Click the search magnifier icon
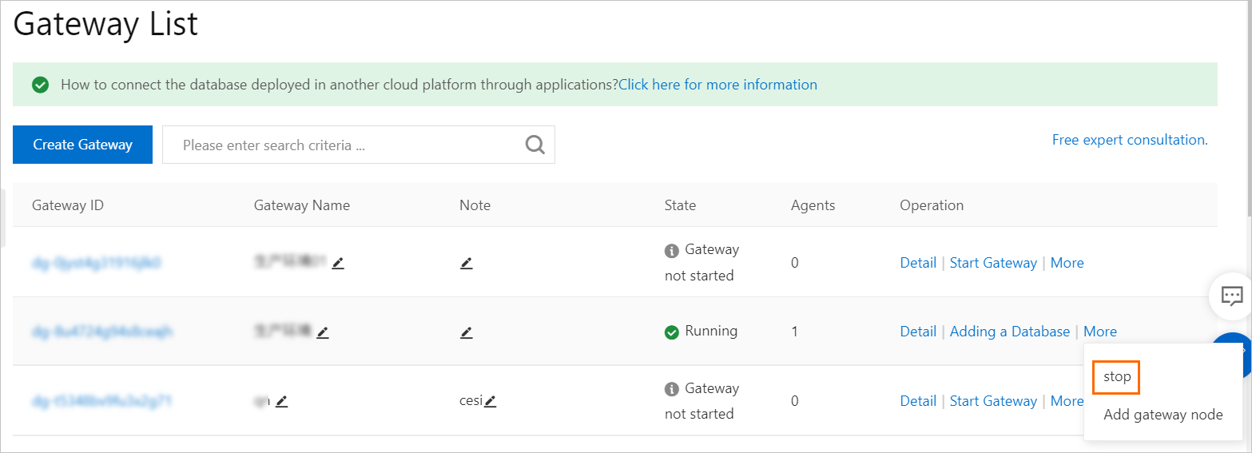The image size is (1252, 453). [x=535, y=145]
